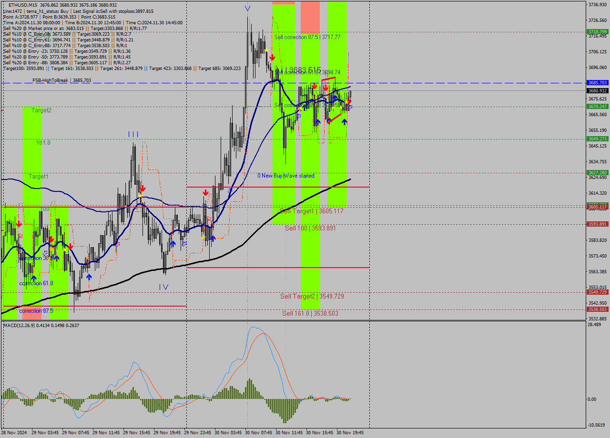Image resolution: width=610 pixels, height=438 pixels.
Task: Click the 'Sell Target2 | 3549.729' label
Action: [312, 296]
